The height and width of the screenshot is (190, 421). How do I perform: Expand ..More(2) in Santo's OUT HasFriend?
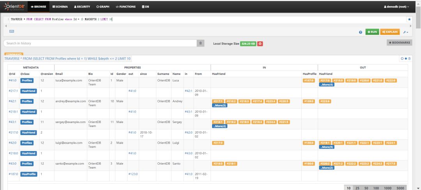327,168
